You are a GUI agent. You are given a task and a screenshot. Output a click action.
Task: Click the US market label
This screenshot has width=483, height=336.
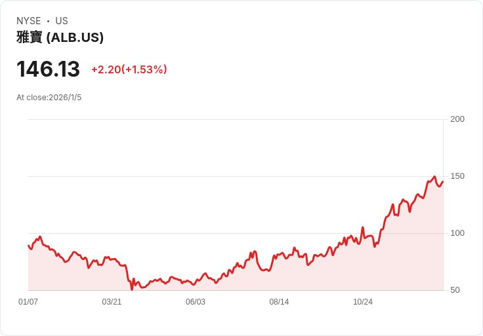point(62,21)
